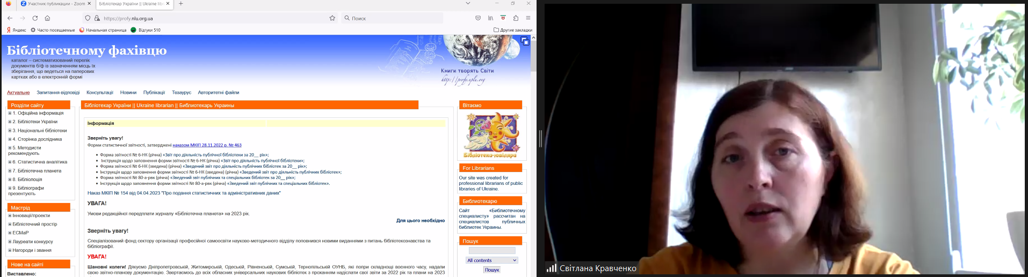Open the Для цього необхідно link

pos(421,220)
